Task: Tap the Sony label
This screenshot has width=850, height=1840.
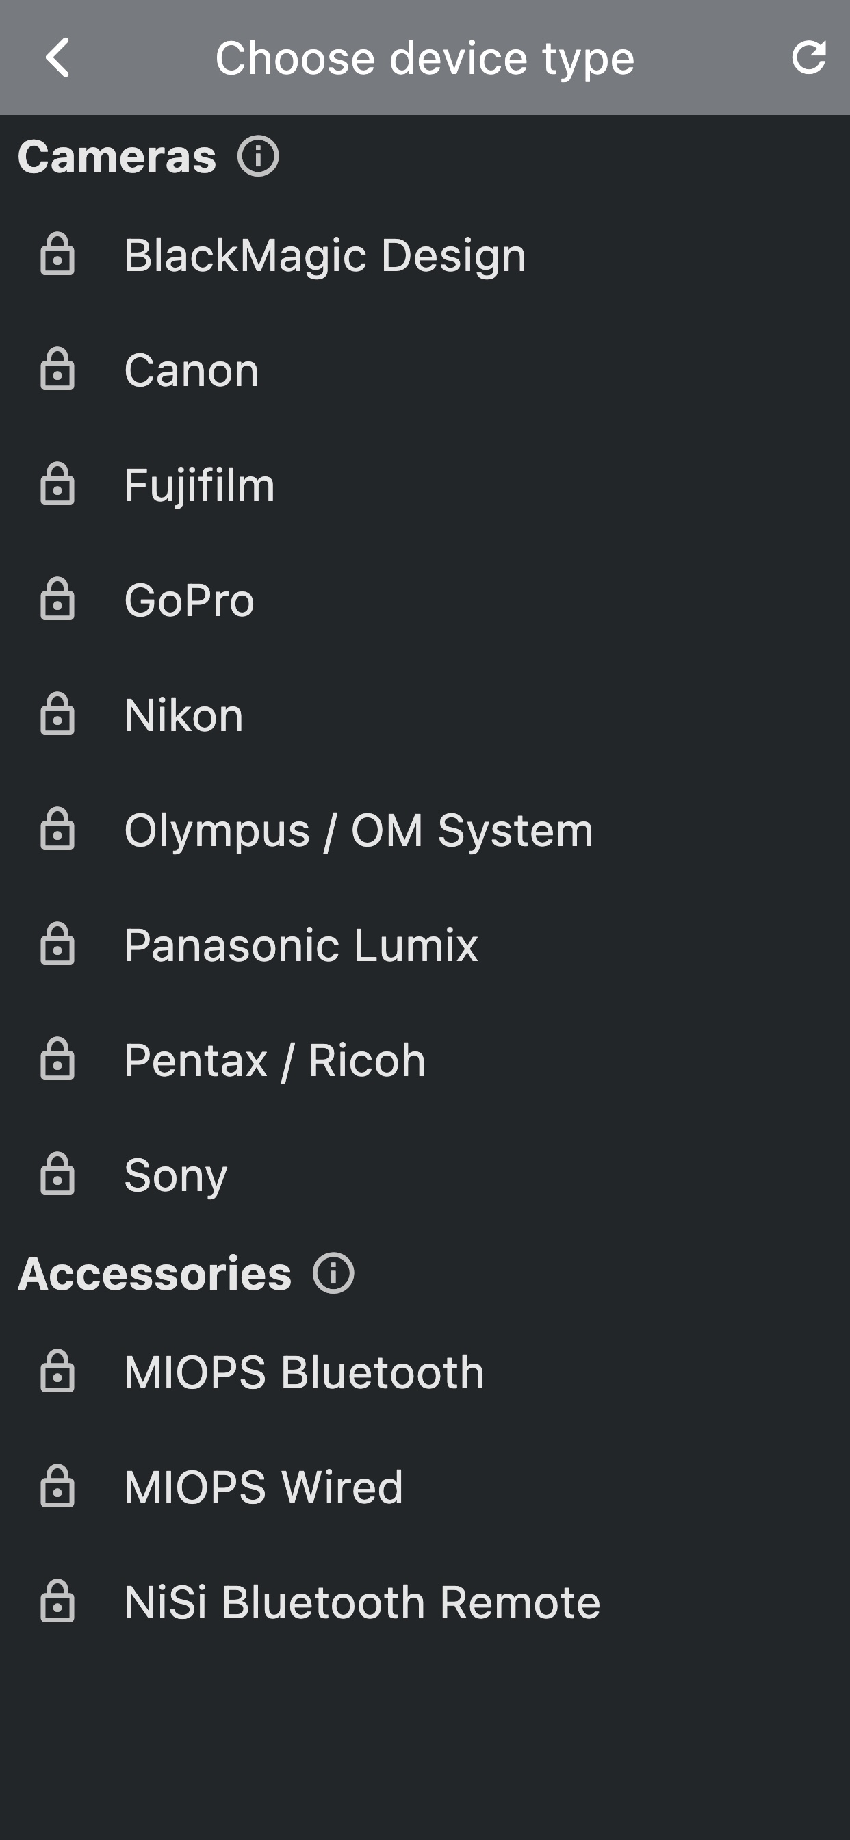Action: (x=176, y=1175)
